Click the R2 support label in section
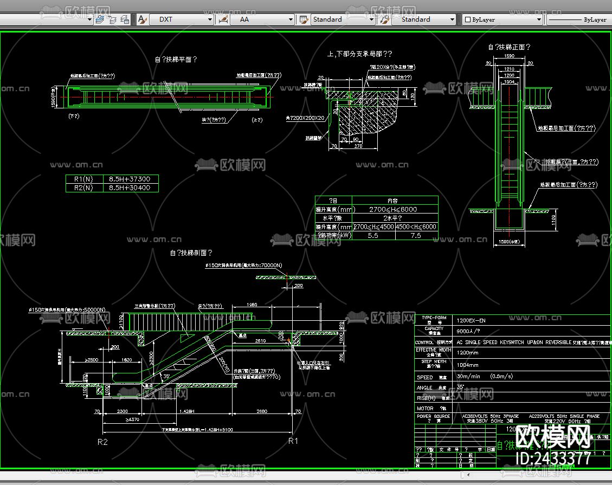The height and width of the screenshot is (485, 612). coord(102,442)
